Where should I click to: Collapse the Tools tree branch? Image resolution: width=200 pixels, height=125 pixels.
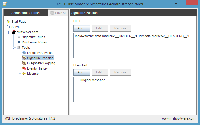[x=14, y=48]
